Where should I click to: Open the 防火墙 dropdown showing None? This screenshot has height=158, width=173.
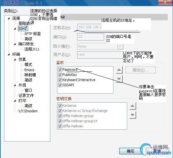[x=120, y=46]
